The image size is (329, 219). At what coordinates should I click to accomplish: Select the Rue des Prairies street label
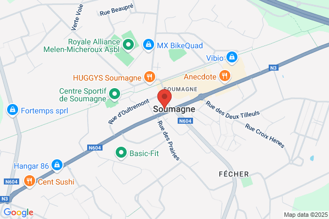pyautogui.click(x=169, y=140)
